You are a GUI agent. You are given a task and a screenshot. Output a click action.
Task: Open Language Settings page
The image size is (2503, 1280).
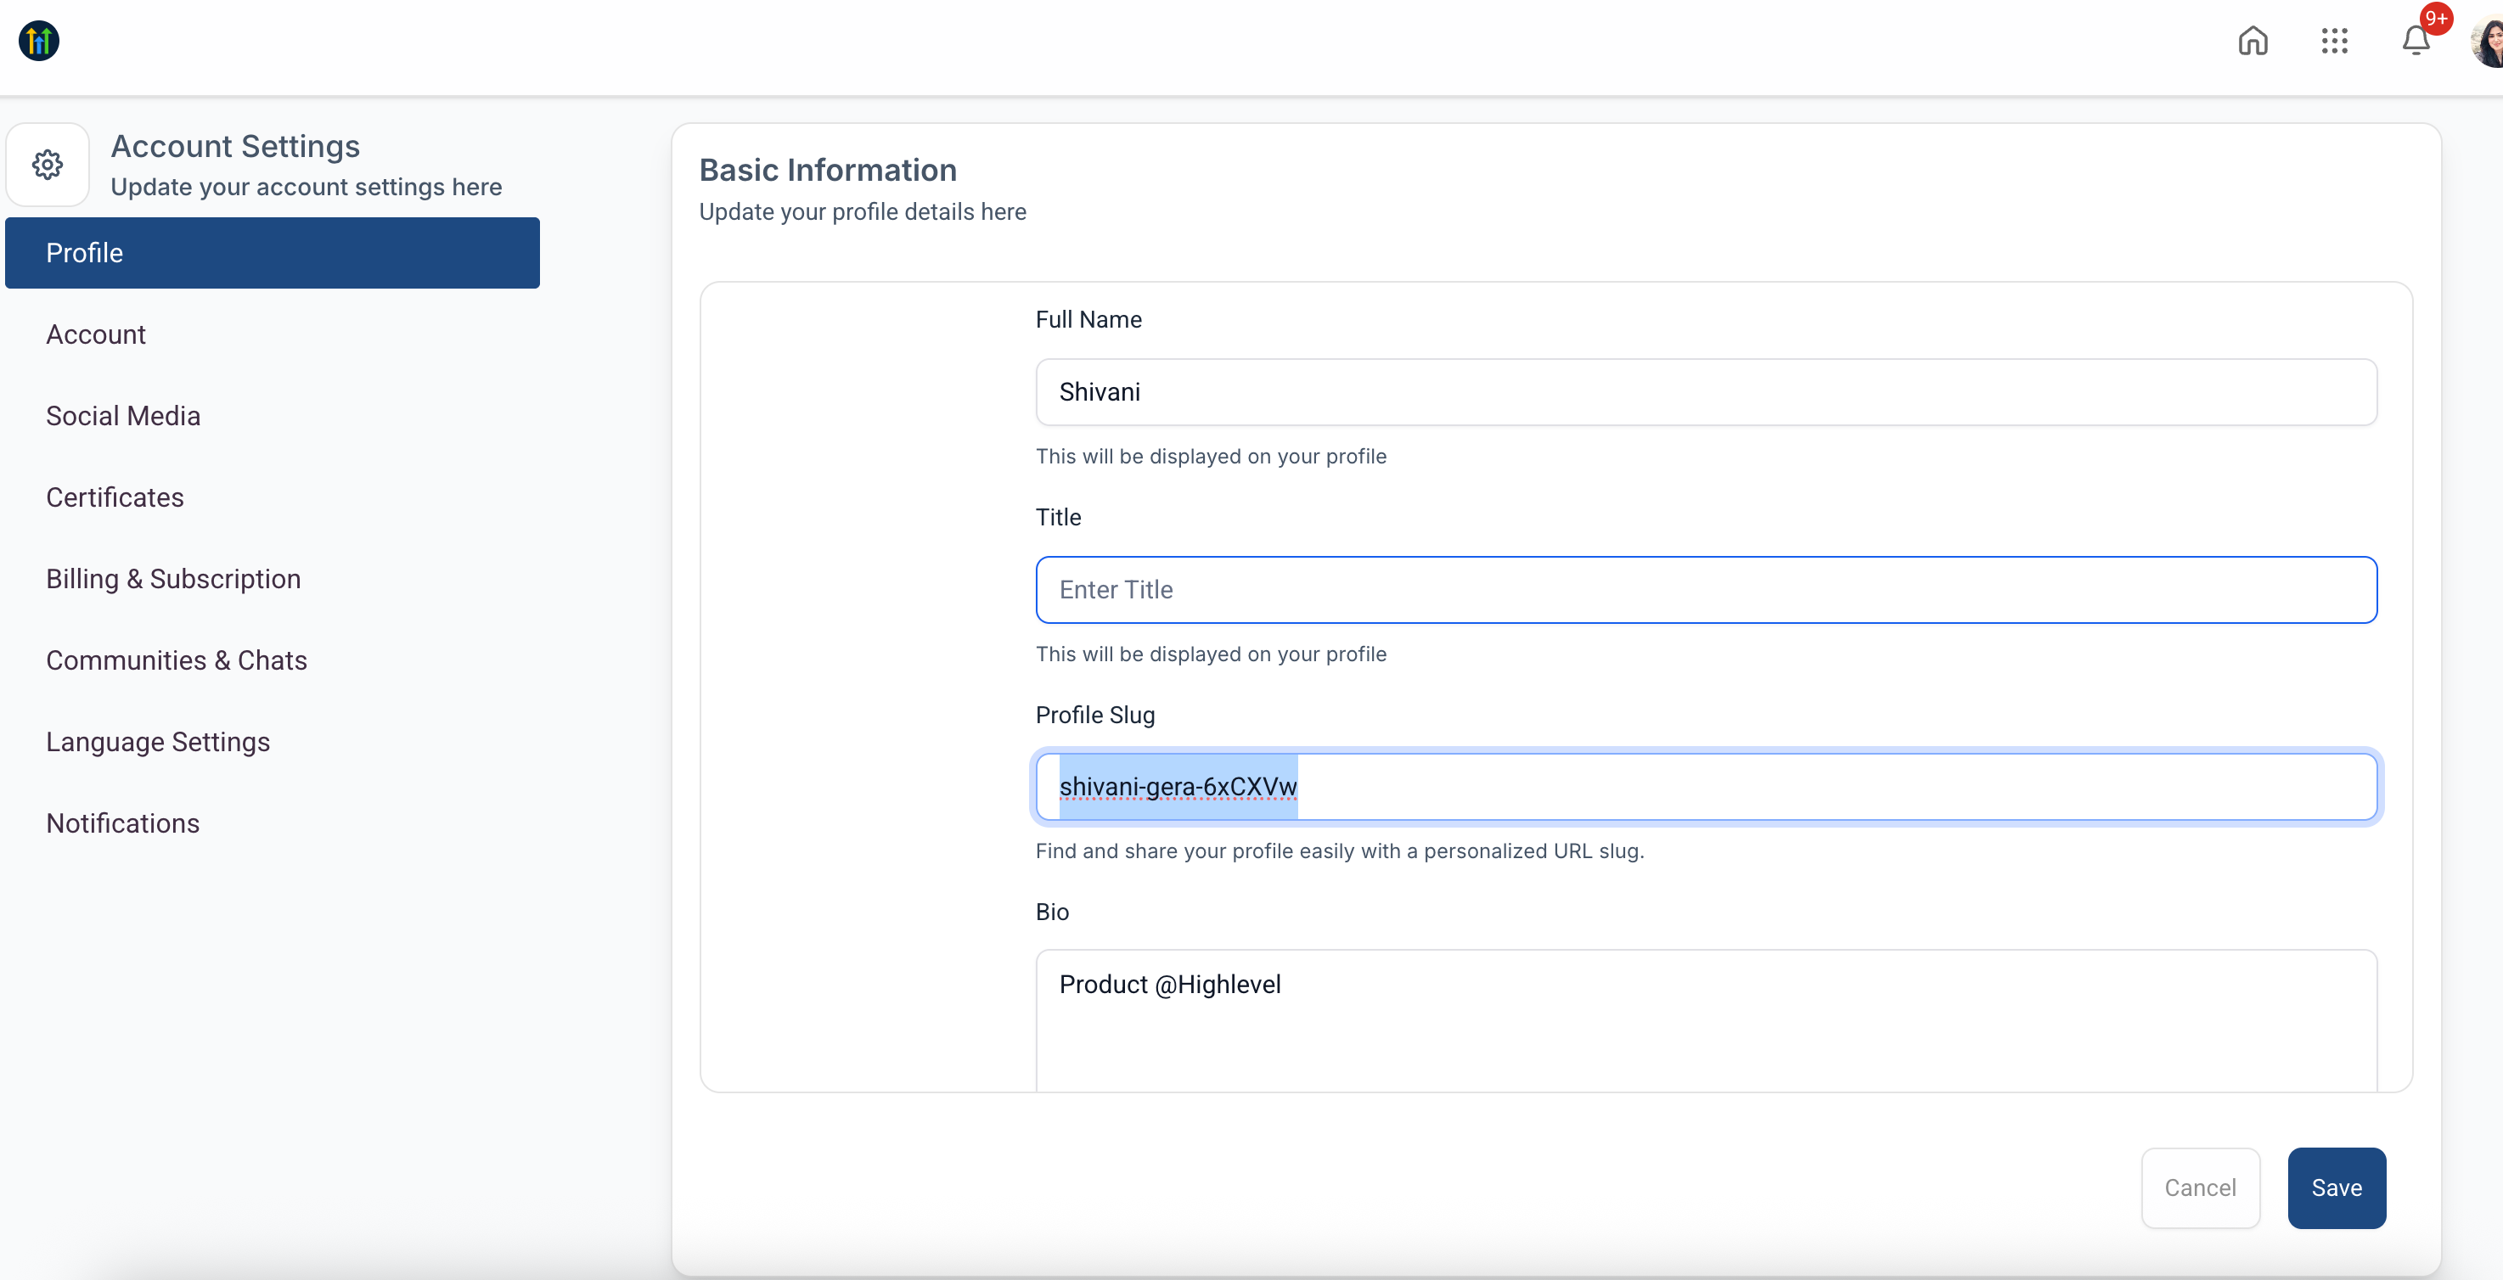pos(157,742)
